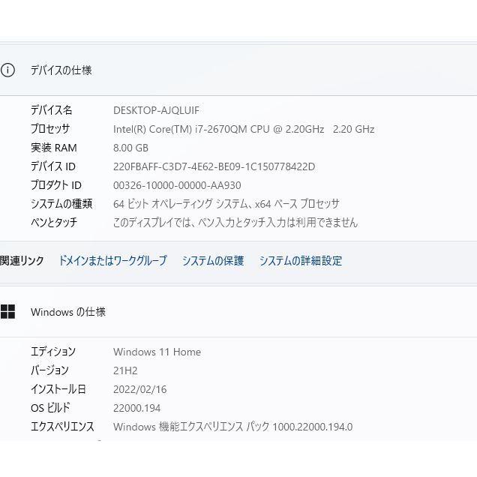Select device ID 220FBAFF-C3D7-4E62-BE09-1C150778422D
The image size is (477, 477).
click(x=214, y=166)
